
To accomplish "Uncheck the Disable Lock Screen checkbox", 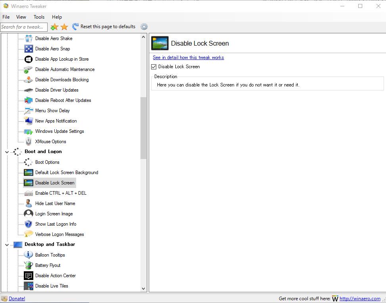I will (x=154, y=67).
